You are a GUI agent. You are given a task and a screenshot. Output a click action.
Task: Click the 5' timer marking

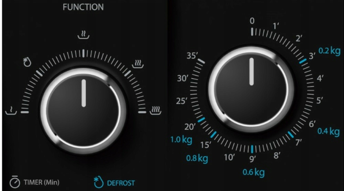(320, 100)
